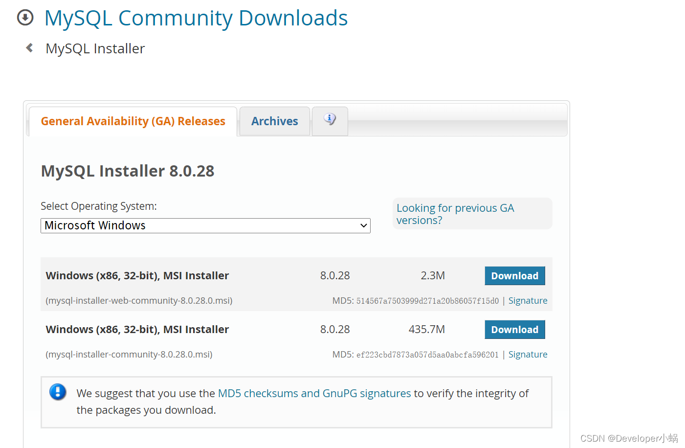Open the Select Operating System dropdown
The width and height of the screenshot is (685, 448).
(x=205, y=225)
